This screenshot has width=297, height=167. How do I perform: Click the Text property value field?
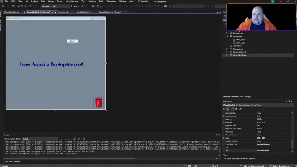pos(273,150)
